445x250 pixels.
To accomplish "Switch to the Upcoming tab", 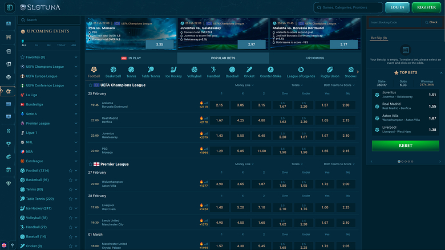I will (x=315, y=58).
